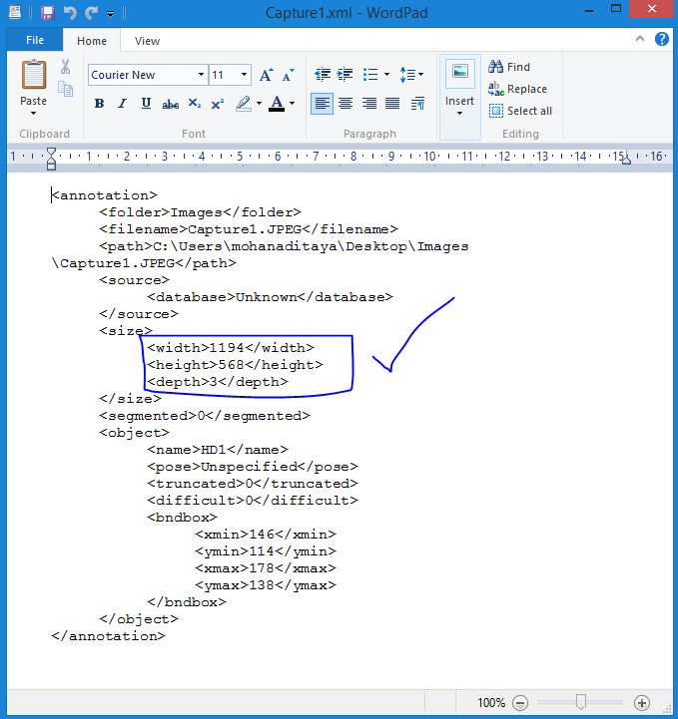Screen dimensions: 678x719
Task: Toggle underline formatting
Action: (146, 104)
